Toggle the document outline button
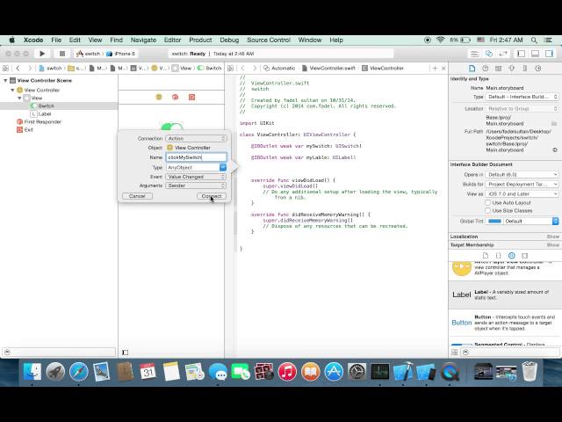Viewport: 562px width, 422px height. pyautogui.click(x=125, y=353)
